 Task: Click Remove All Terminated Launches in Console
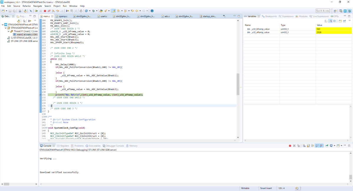tap(298, 146)
